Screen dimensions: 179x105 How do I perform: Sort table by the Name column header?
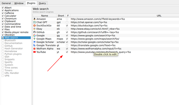click(44, 16)
